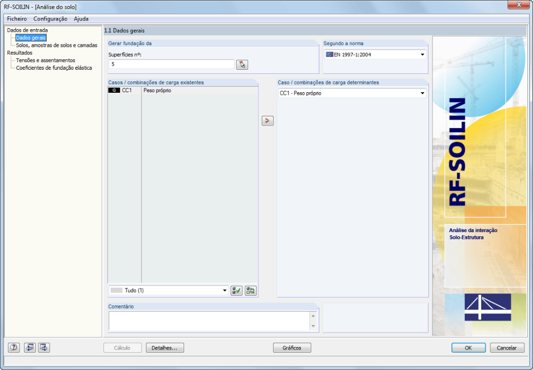This screenshot has width=533, height=370.
Task: Open the Configuração menu
Action: click(50, 19)
